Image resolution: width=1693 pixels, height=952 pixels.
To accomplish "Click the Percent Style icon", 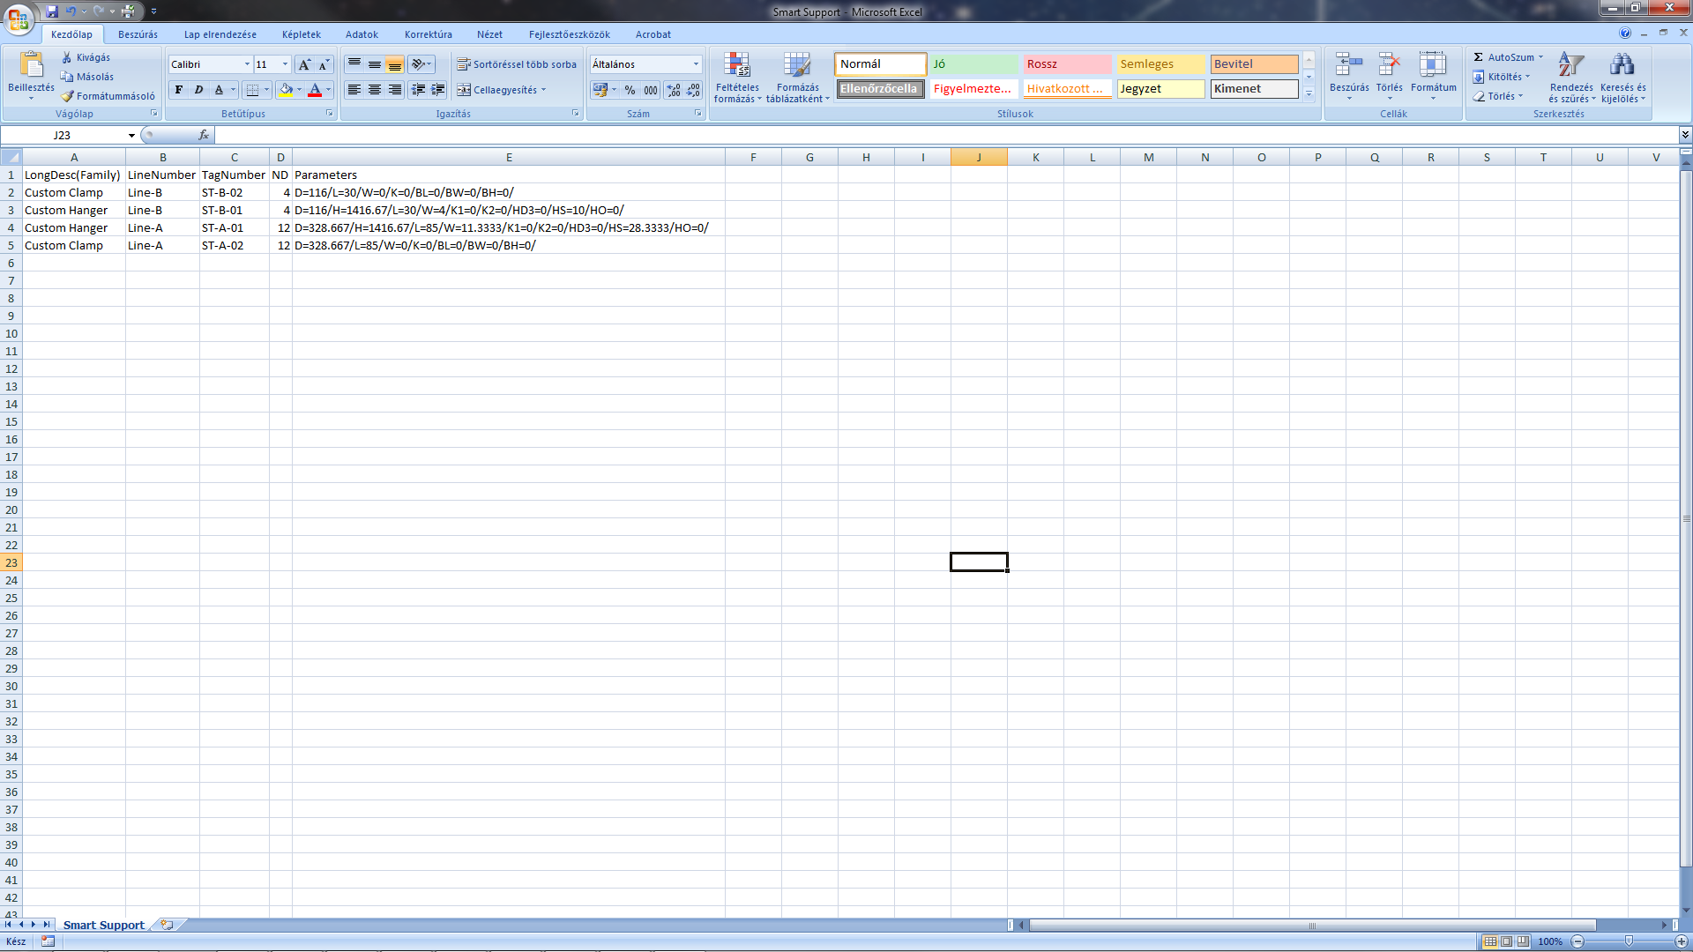I will (630, 90).
